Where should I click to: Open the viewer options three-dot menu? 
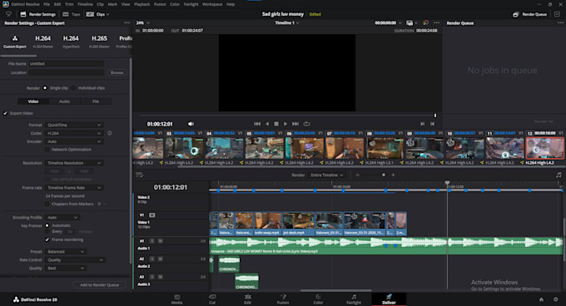click(x=436, y=22)
